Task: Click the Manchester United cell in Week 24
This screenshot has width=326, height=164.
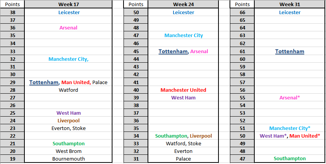Action: [183, 90]
